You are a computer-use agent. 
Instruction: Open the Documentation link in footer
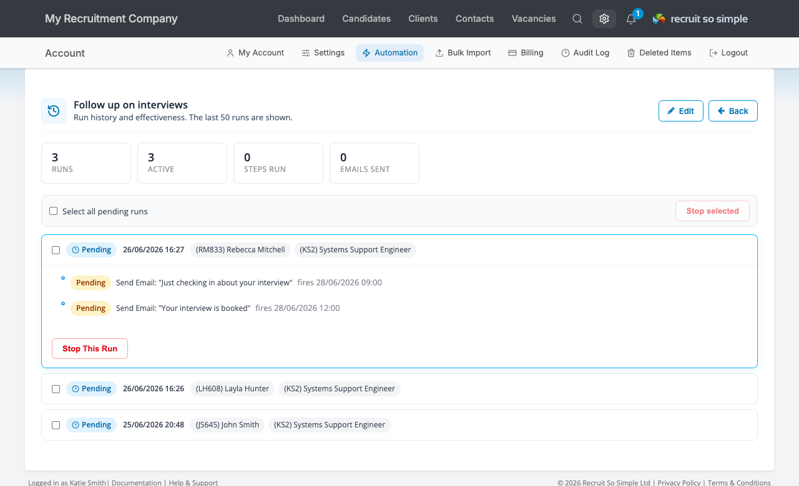tap(137, 483)
